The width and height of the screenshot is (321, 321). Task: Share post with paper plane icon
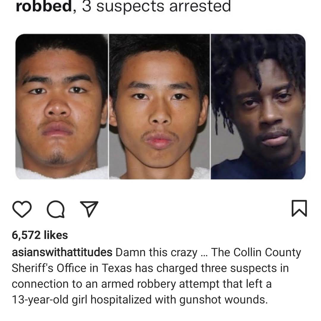point(89,209)
